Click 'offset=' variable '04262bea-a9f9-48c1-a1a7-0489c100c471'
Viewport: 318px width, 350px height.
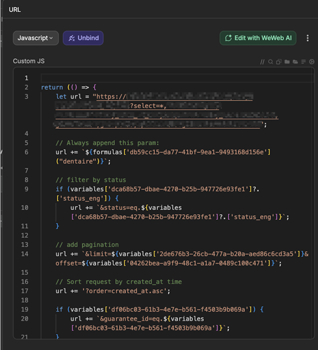197,263
